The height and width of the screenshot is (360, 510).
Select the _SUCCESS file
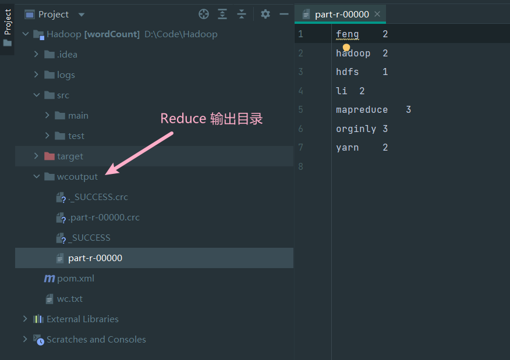tap(89, 238)
